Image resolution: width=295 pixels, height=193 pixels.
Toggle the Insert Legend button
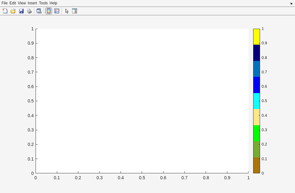click(57, 11)
